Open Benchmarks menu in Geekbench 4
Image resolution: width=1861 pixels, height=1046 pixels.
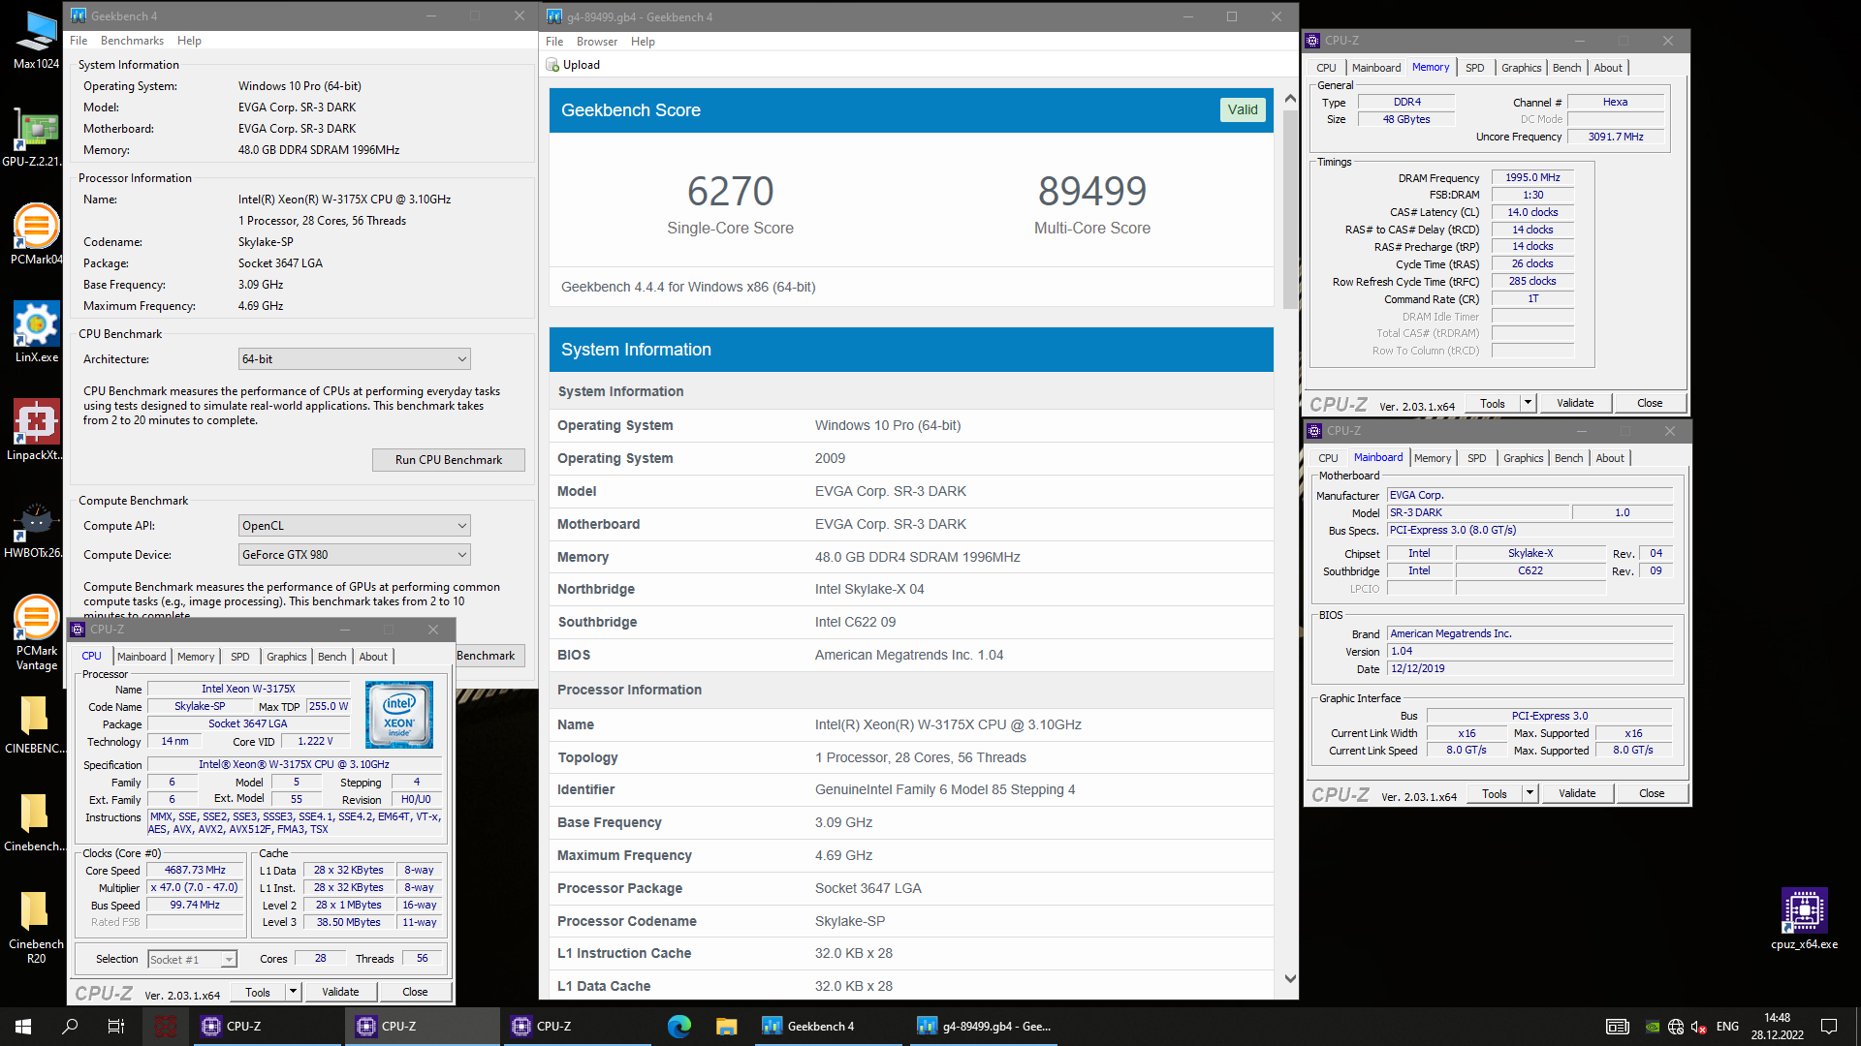point(132,41)
